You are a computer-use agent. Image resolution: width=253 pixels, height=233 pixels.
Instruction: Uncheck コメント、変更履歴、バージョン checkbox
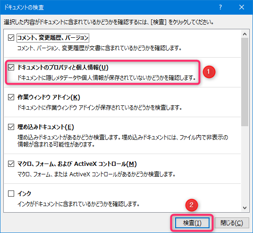click(x=11, y=37)
